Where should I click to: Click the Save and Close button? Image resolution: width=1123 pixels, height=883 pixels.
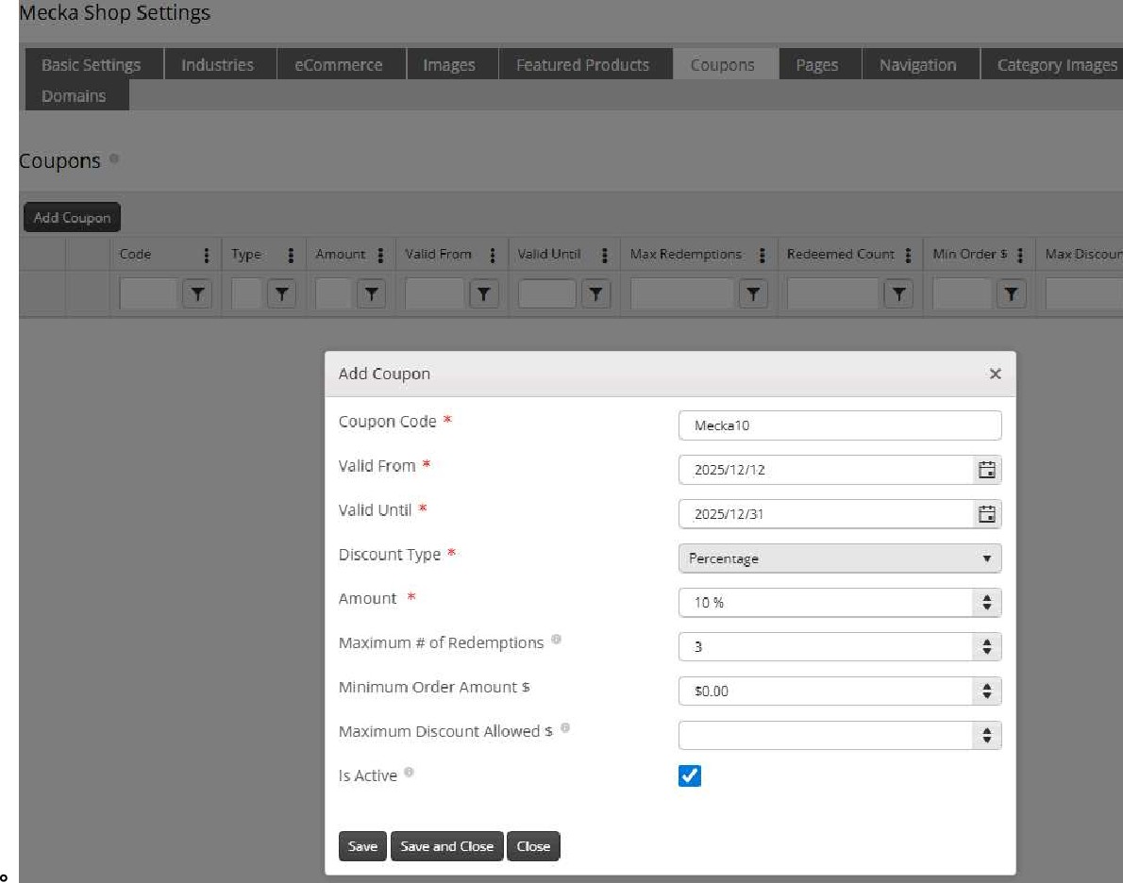coord(447,846)
